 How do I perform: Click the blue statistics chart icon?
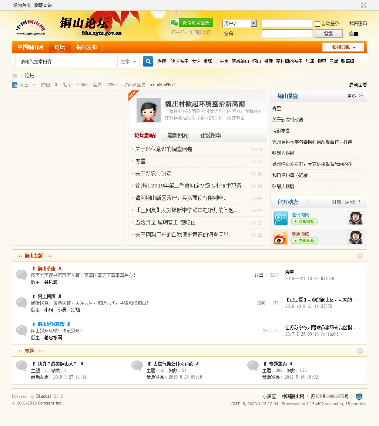pyautogui.click(x=15, y=85)
